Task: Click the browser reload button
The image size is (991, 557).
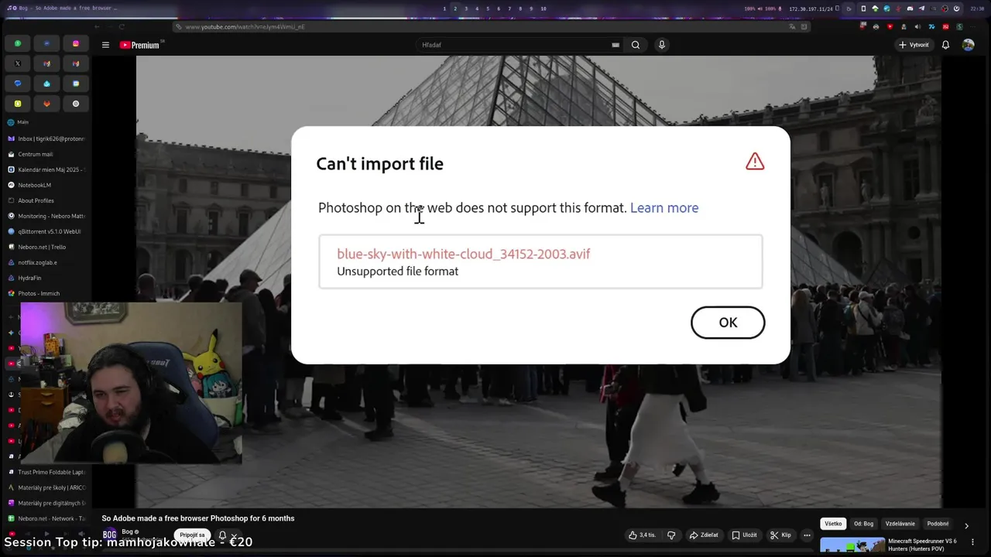Action: click(122, 26)
